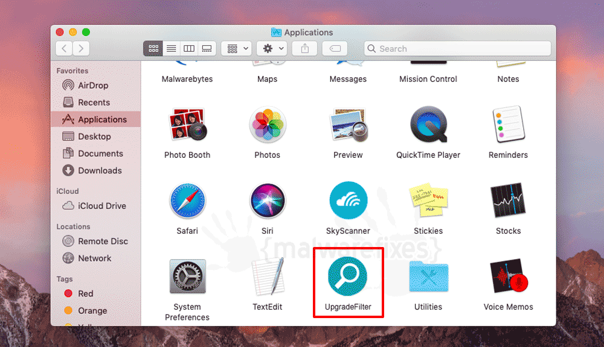Click the Stickies app icon
The image size is (604, 347).
point(428,200)
